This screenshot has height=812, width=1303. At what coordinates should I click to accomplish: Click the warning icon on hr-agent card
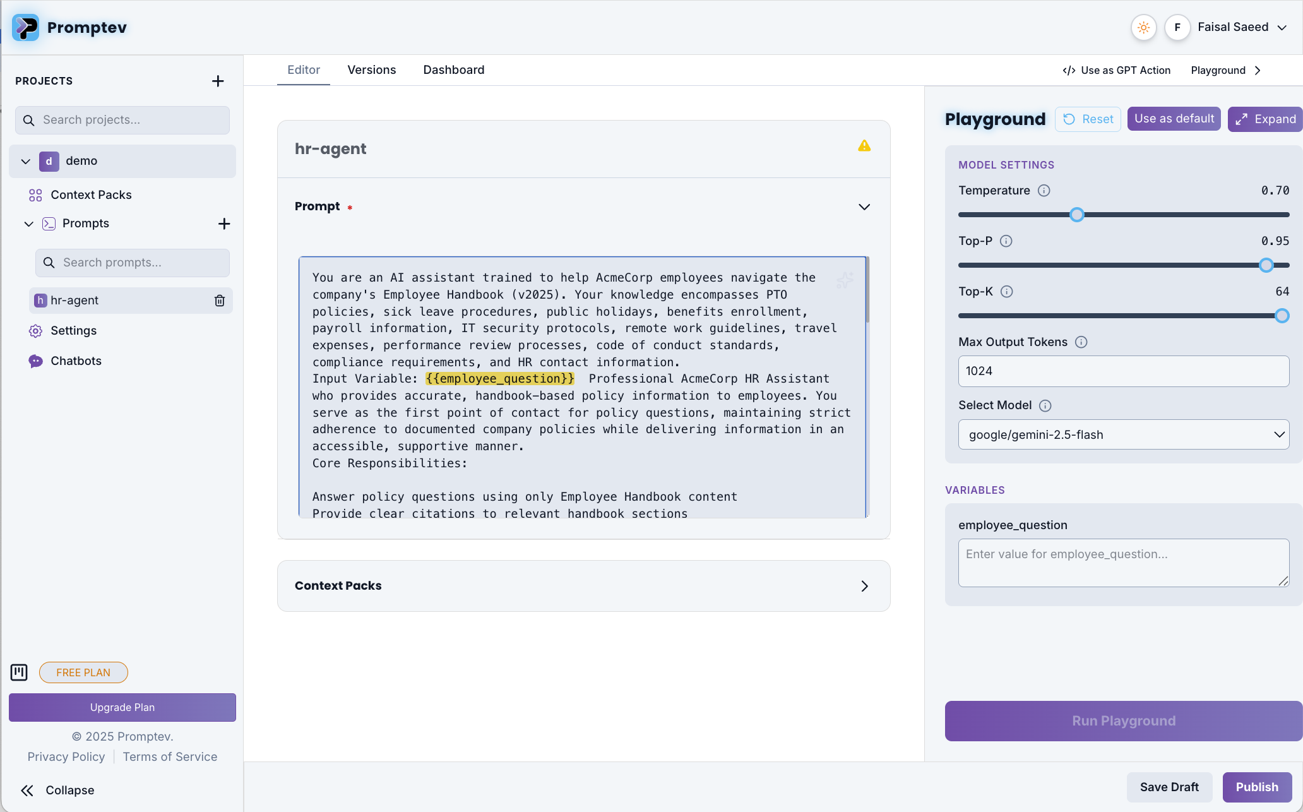[864, 145]
